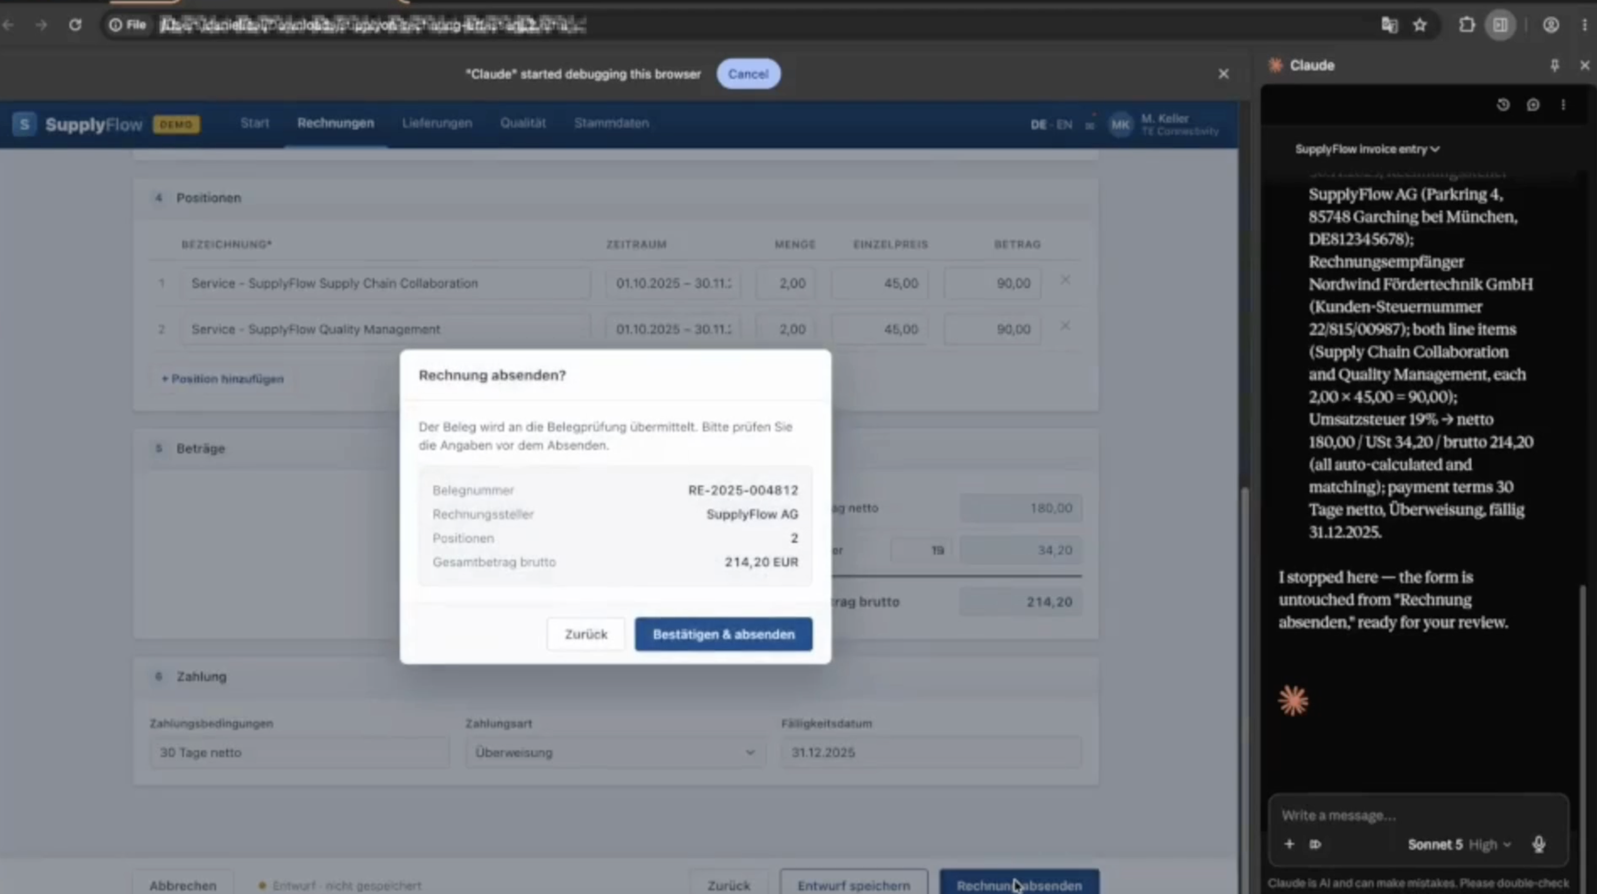Open the browser profile icon

[x=1551, y=25]
